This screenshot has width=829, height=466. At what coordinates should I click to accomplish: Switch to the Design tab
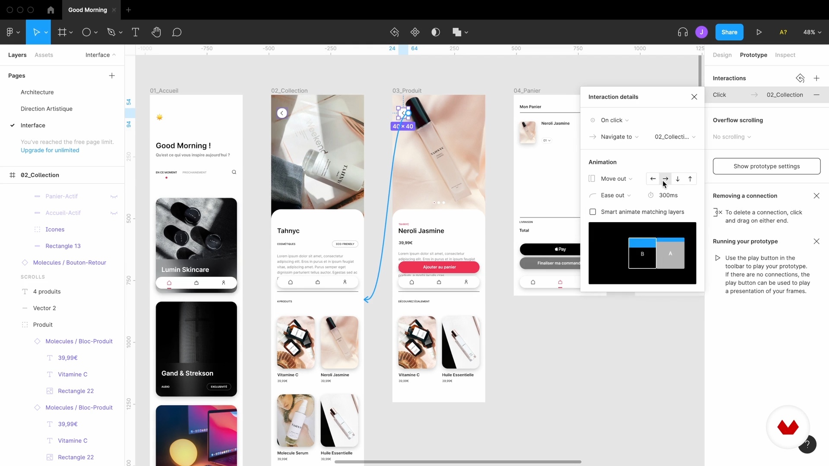(x=722, y=55)
